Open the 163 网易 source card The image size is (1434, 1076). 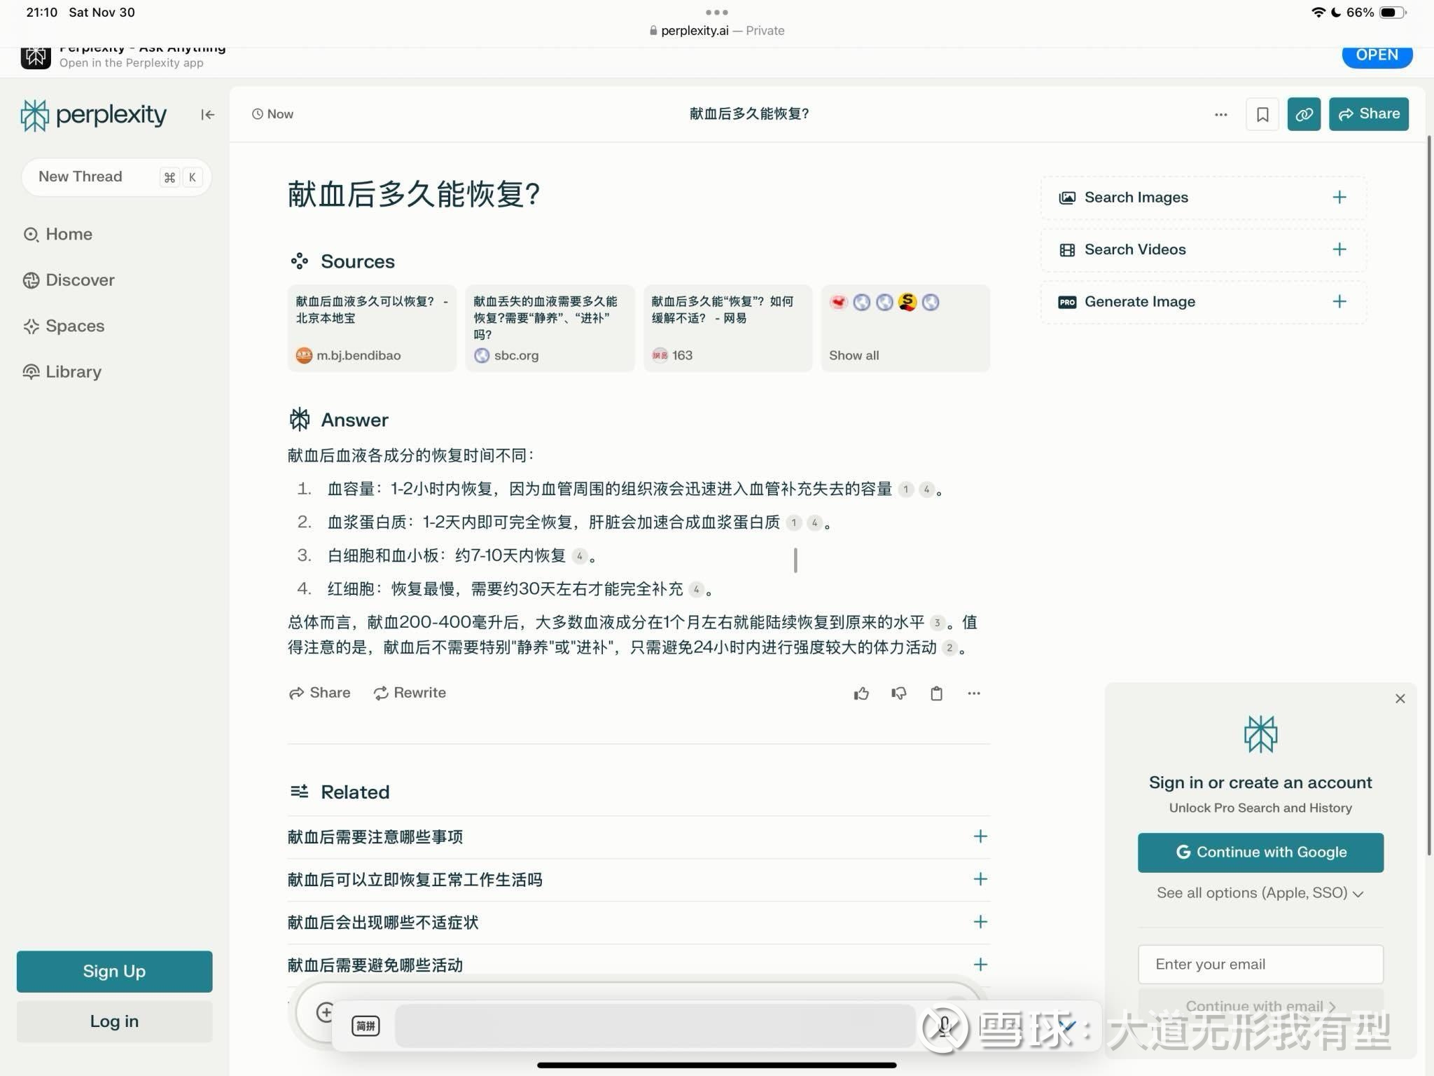(x=728, y=328)
